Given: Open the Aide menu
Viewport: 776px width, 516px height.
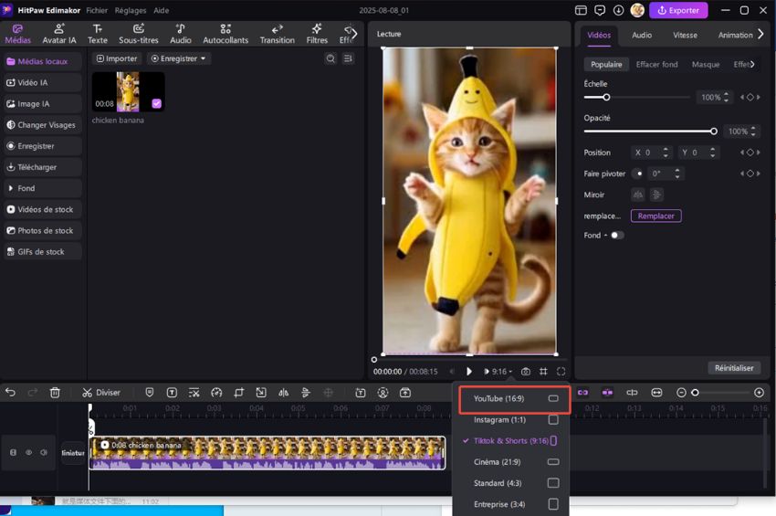Looking at the screenshot, I should (162, 10).
